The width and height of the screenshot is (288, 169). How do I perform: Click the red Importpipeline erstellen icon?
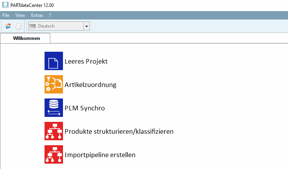point(54,154)
